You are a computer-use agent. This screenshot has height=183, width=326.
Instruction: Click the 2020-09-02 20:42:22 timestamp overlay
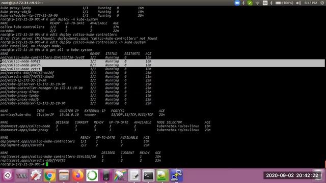tap(292, 175)
